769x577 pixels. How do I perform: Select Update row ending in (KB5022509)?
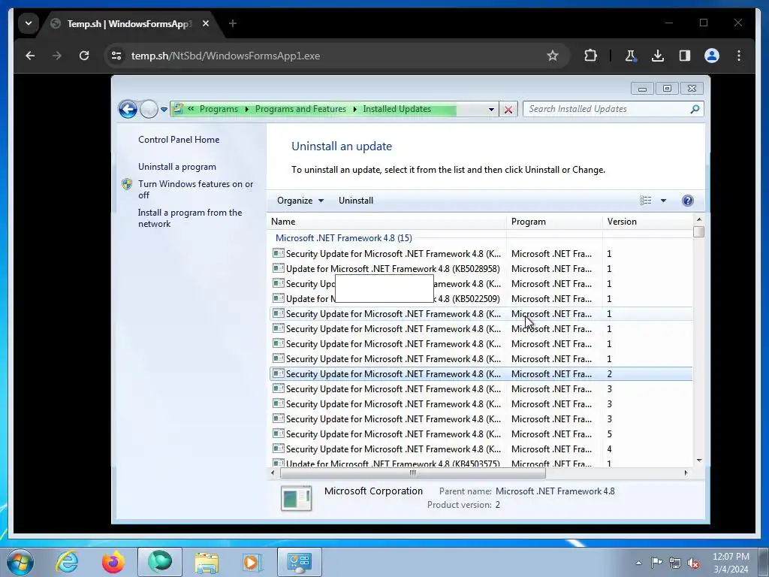(x=481, y=299)
